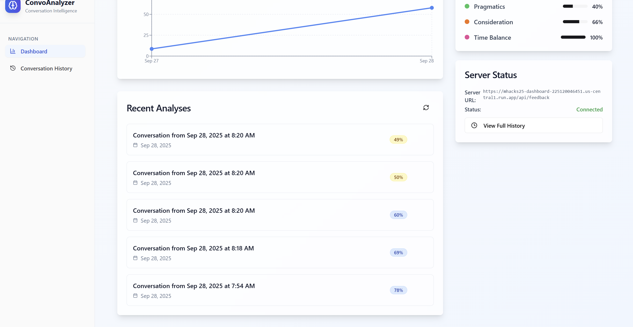This screenshot has width=633, height=327.
Task: Click the 78% score badge
Action: click(398, 290)
